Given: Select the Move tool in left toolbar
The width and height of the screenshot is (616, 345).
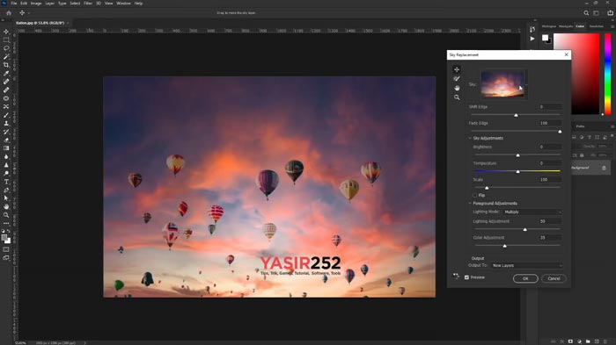Looking at the screenshot, I should (x=6, y=32).
